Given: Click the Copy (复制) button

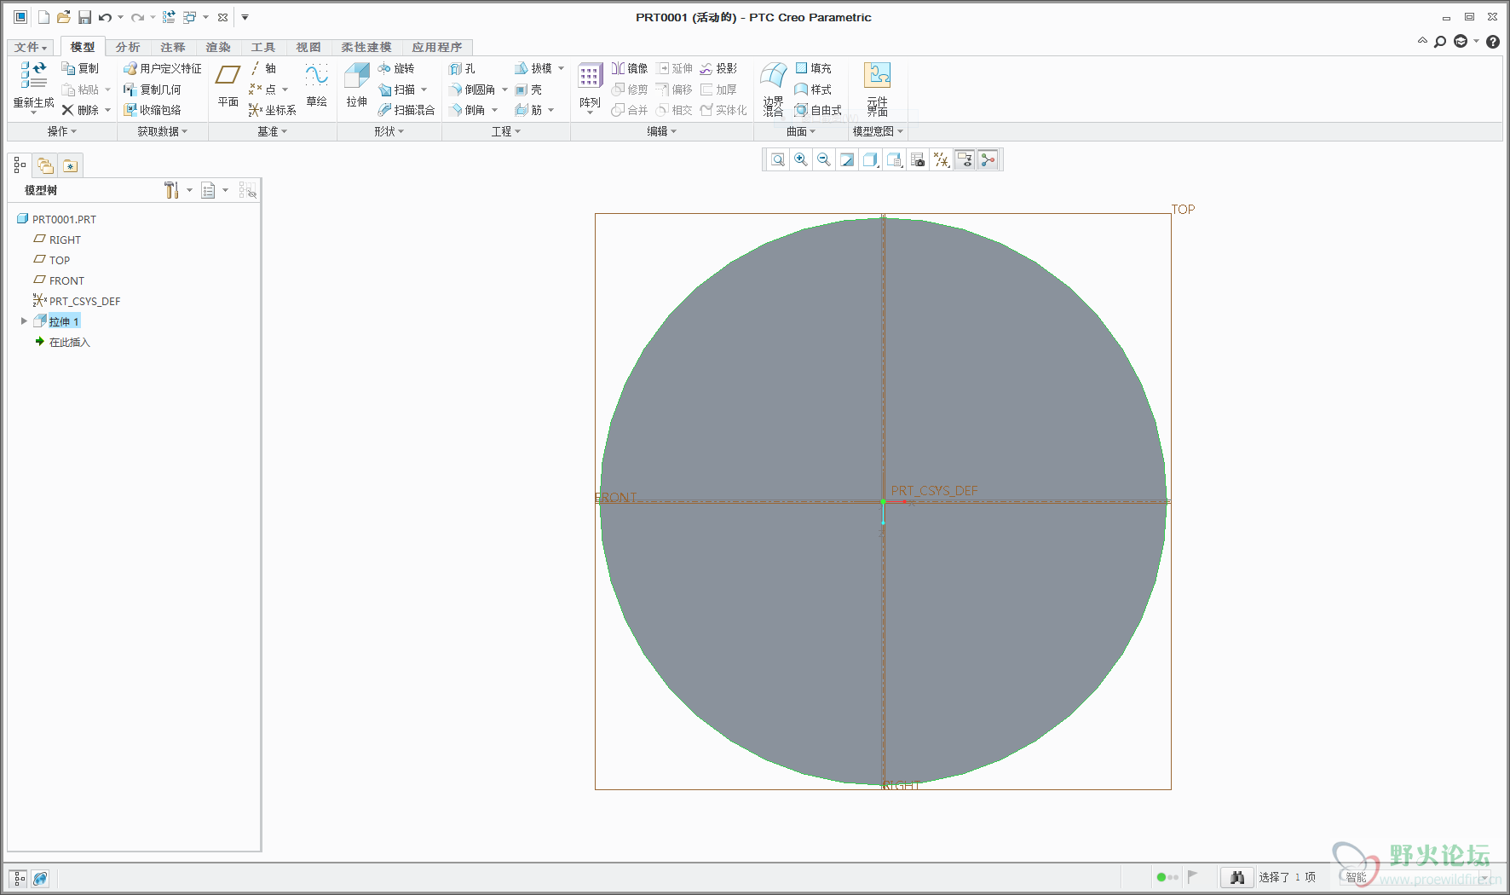Looking at the screenshot, I should point(80,68).
